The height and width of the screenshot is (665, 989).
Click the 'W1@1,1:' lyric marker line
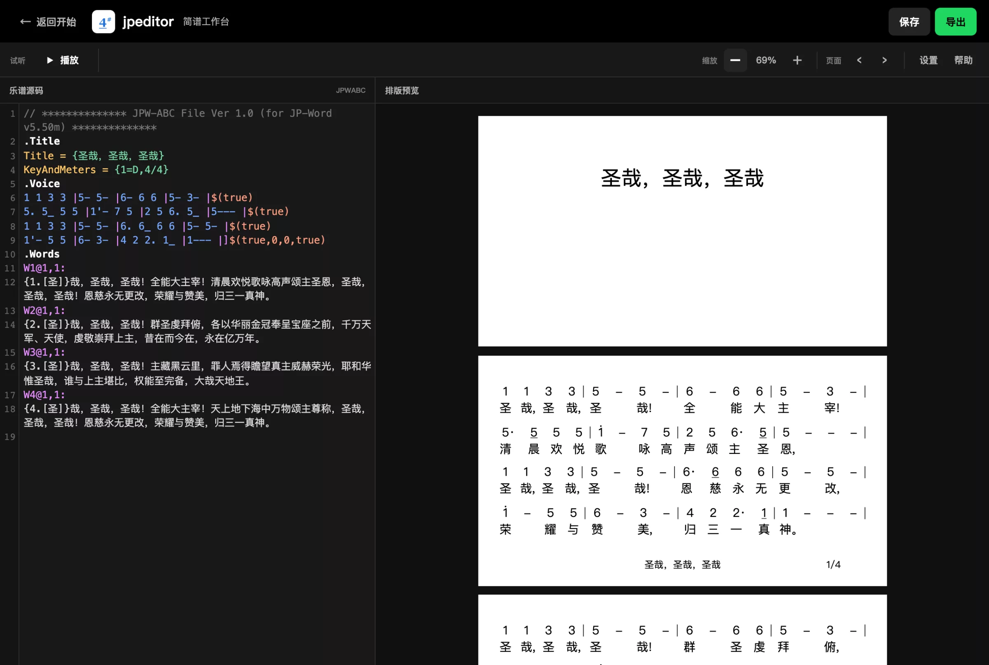point(45,268)
